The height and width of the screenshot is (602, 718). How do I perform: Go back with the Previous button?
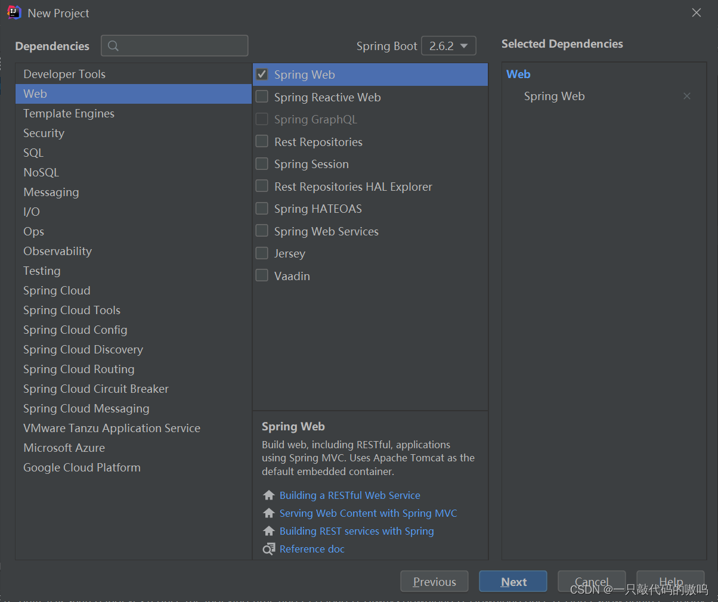[434, 582]
